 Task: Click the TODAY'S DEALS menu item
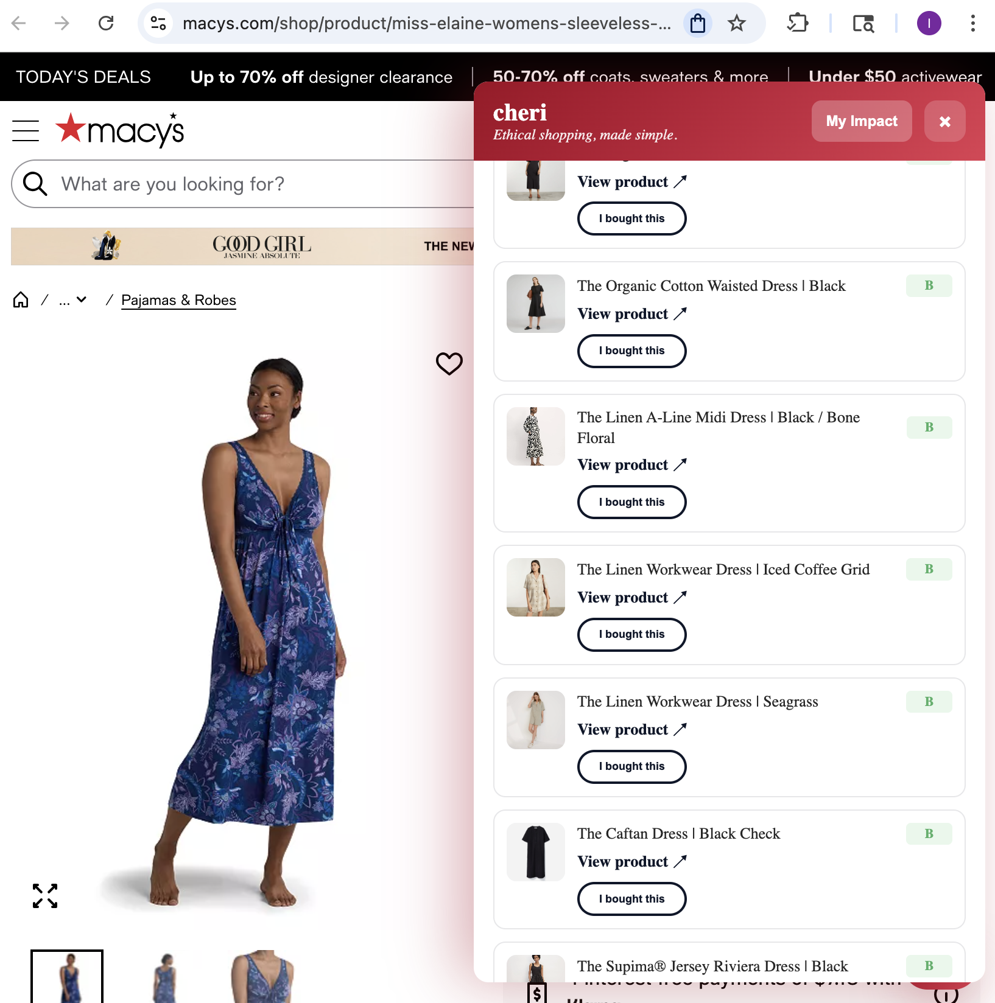[83, 77]
